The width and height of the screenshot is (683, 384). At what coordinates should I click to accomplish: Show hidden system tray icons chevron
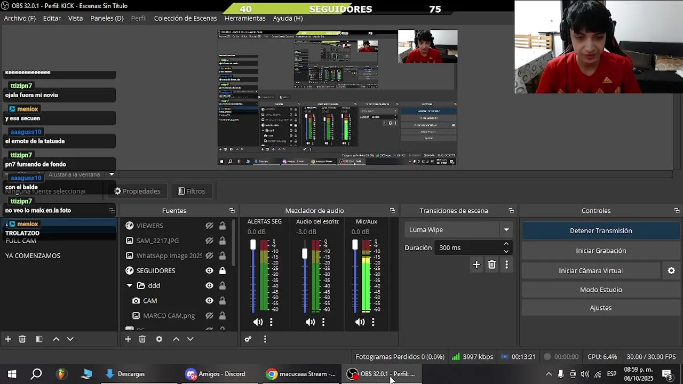click(x=549, y=374)
